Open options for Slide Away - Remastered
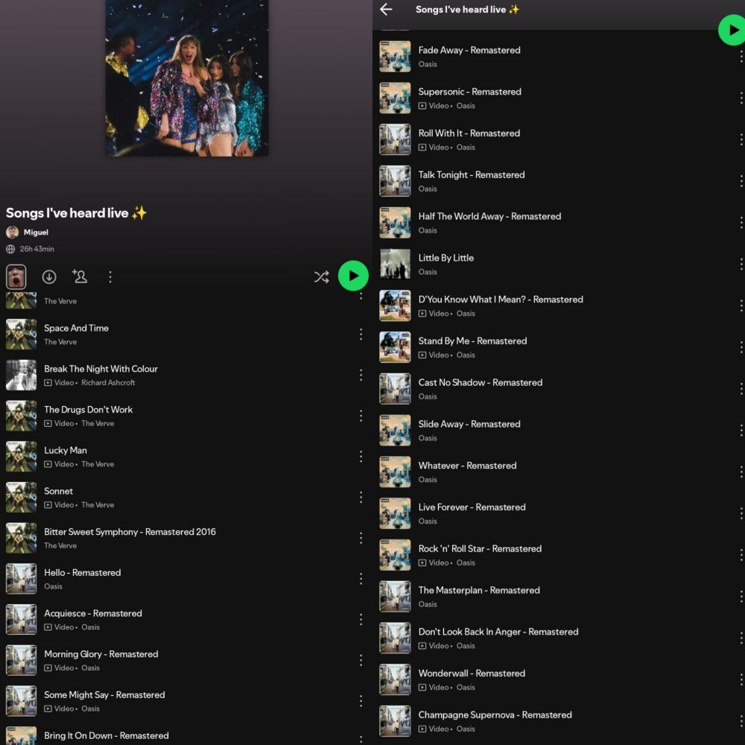Screen dimensions: 745x745 click(x=741, y=431)
